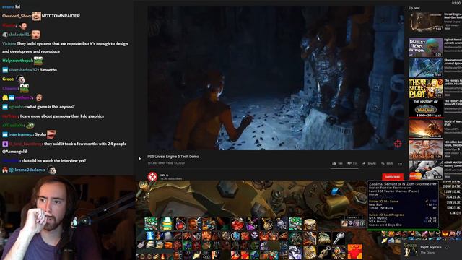
Task: Open the Shadowmourne Arsenal episode thumbnail
Action: point(425,67)
